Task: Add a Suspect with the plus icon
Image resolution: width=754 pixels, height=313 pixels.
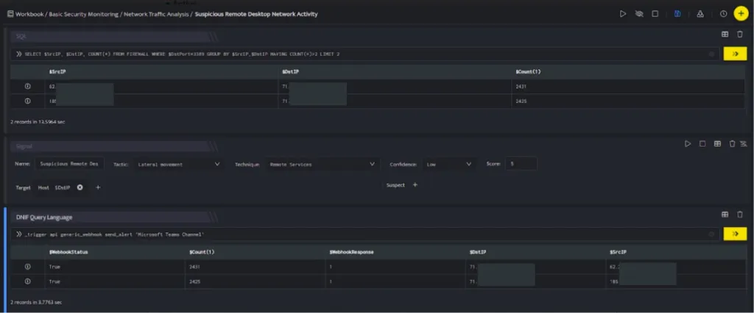Action: [415, 185]
